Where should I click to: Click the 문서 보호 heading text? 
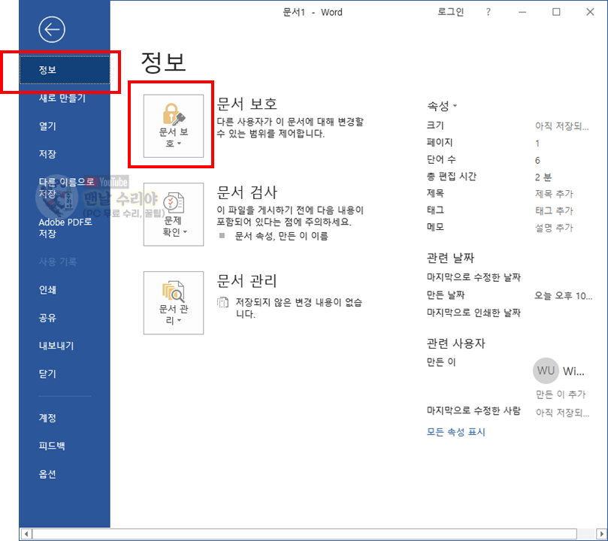coord(247,104)
